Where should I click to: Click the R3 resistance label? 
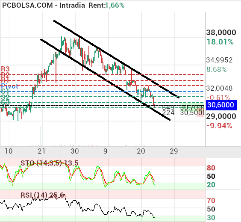(5, 69)
